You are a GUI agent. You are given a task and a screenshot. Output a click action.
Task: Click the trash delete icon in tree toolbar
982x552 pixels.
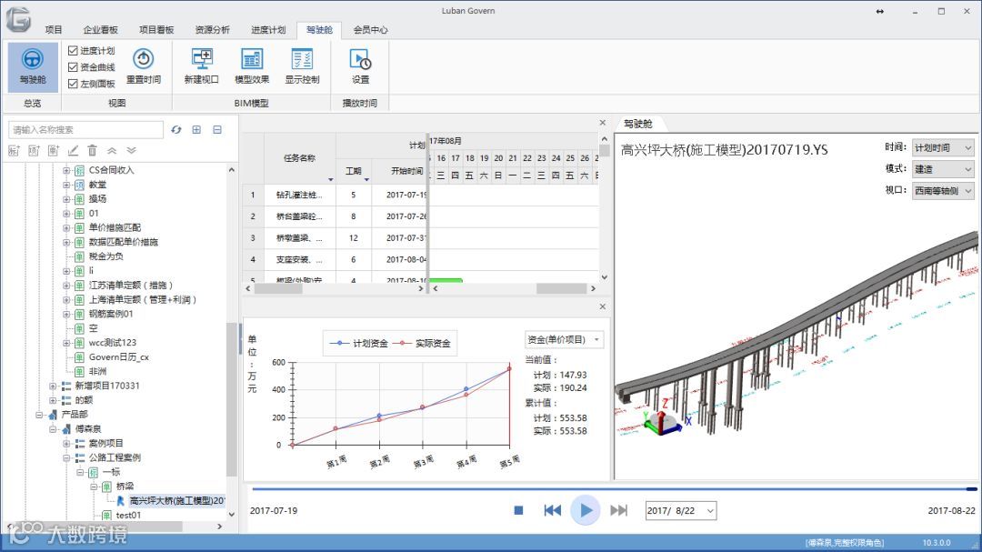tap(93, 150)
